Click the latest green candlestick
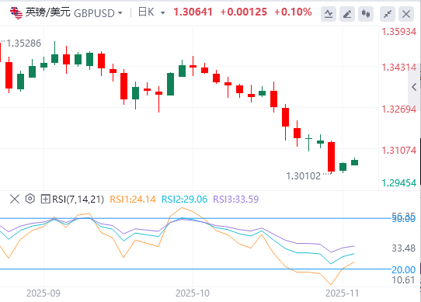The height and width of the screenshot is (302, 421). pyautogui.click(x=354, y=162)
